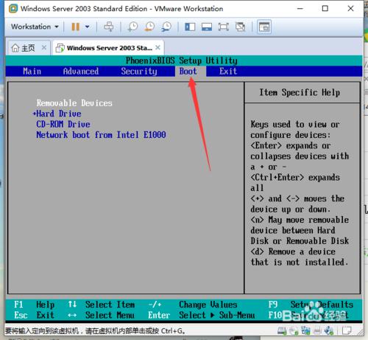Click the VM icon on the Windows Server tab

click(60, 48)
